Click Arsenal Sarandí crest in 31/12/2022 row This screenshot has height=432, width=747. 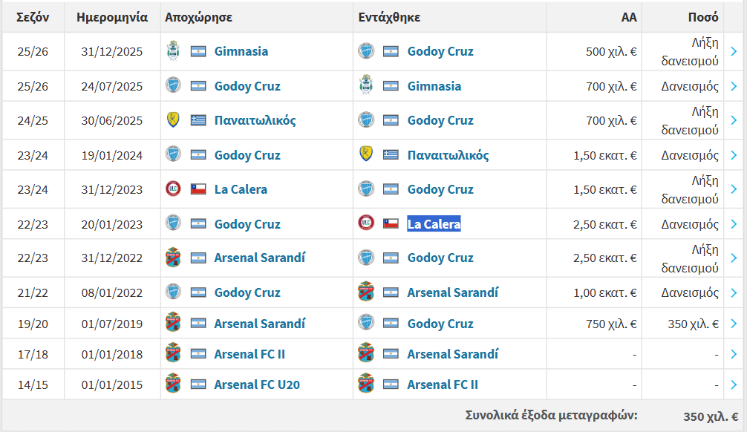click(x=173, y=258)
